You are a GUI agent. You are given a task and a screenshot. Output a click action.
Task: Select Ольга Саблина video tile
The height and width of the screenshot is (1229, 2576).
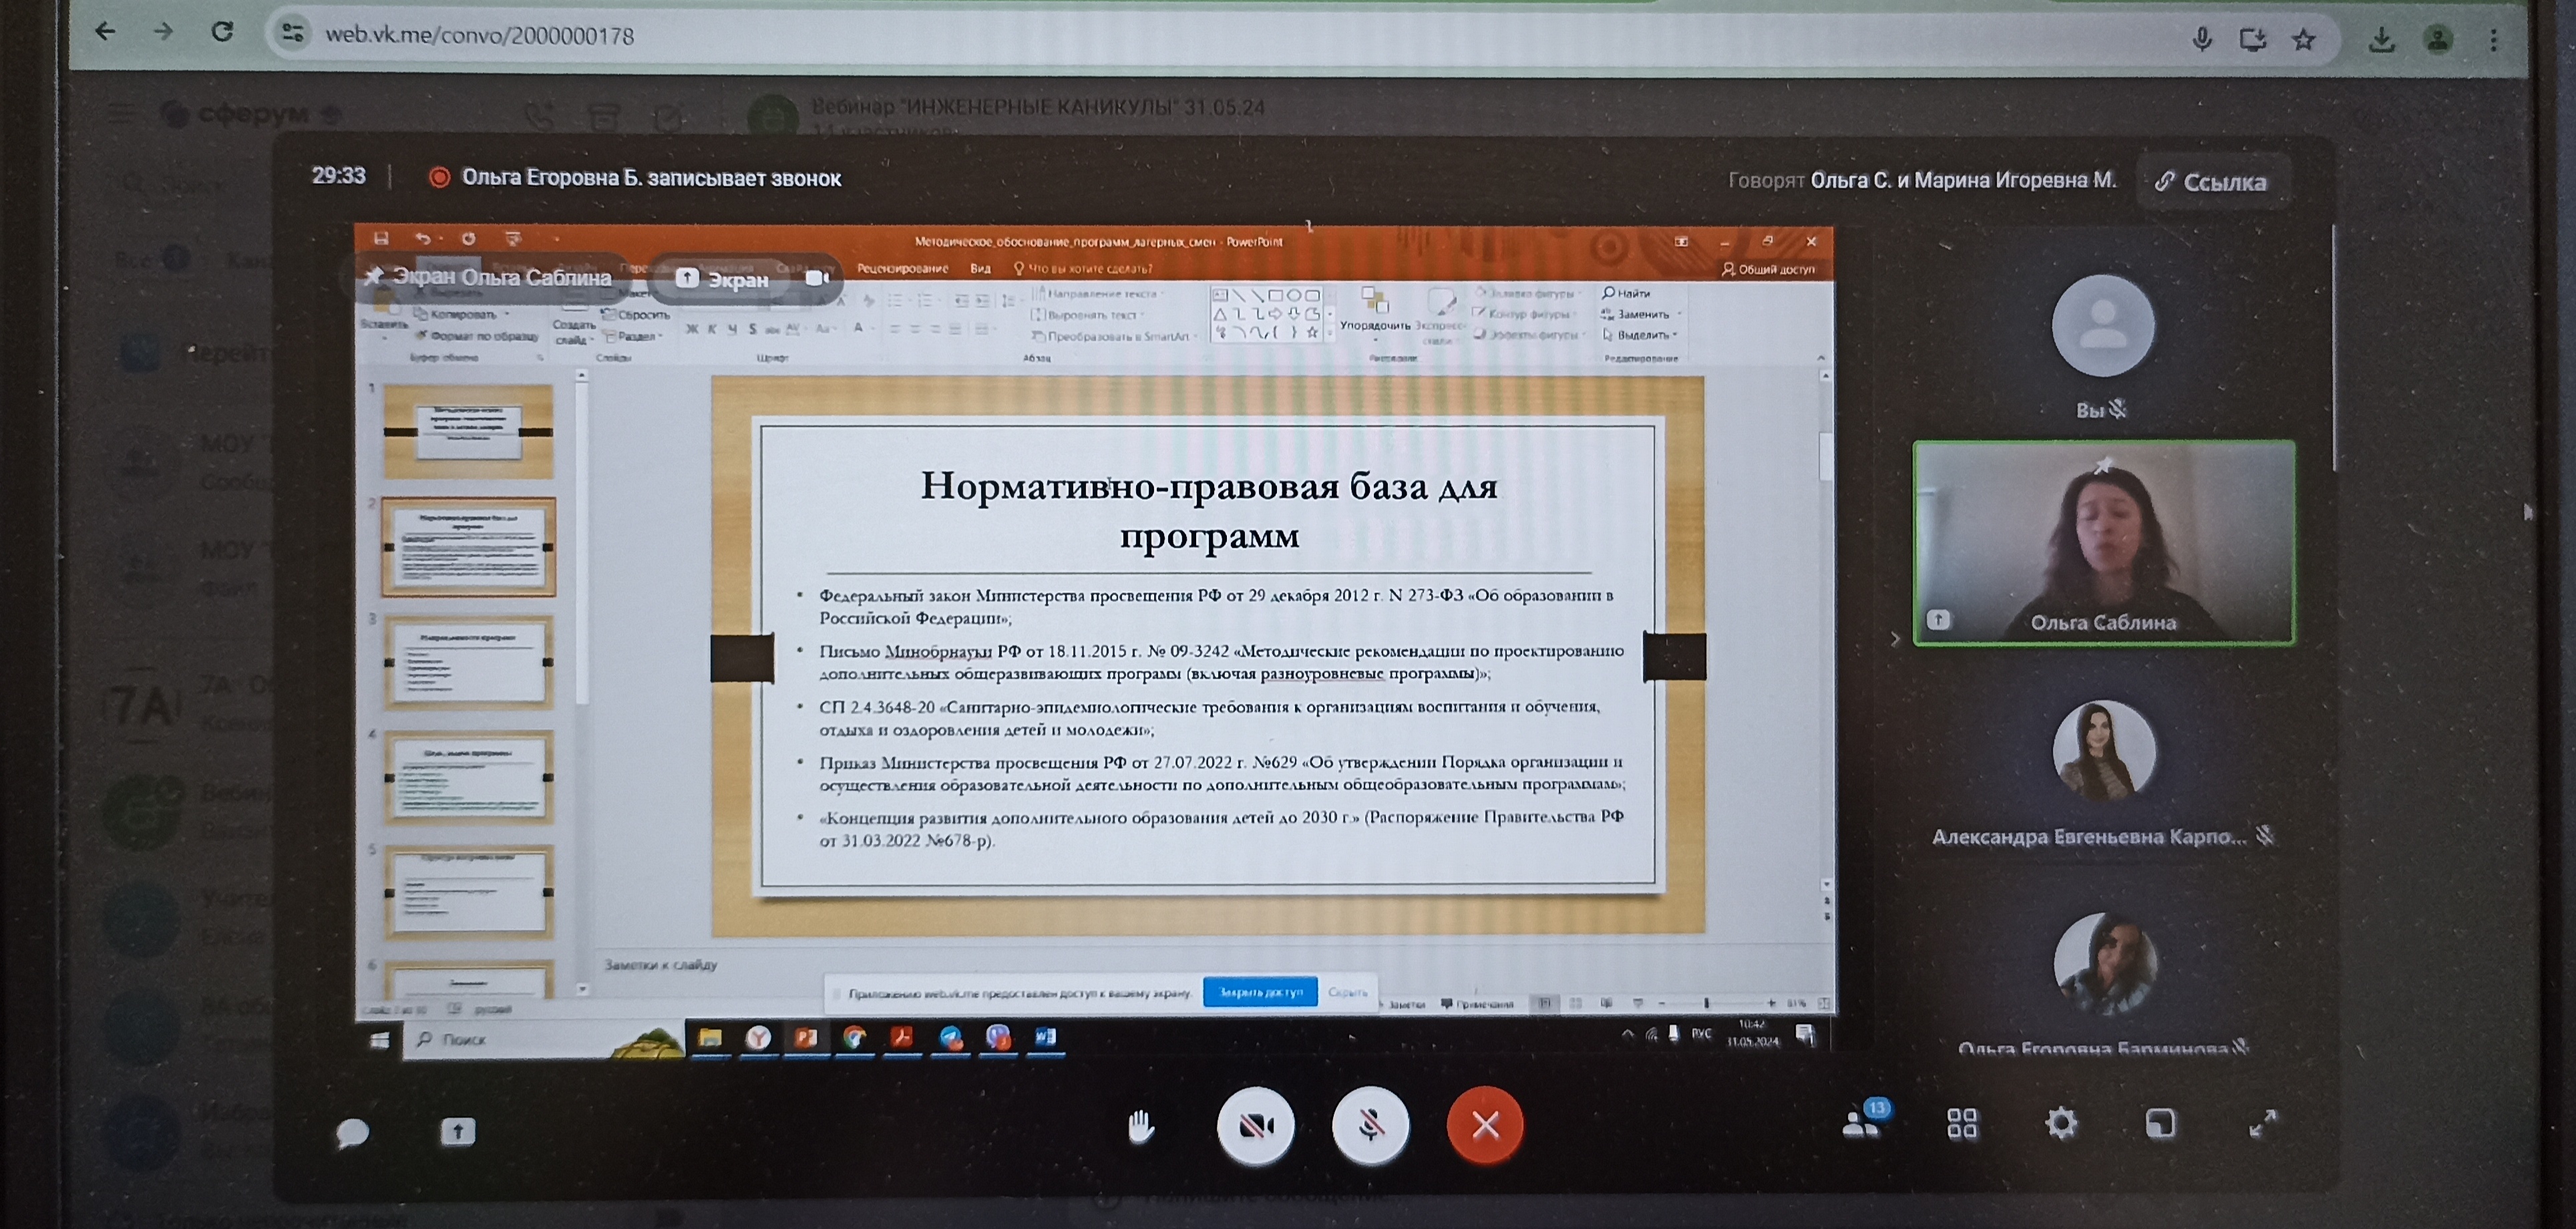pos(2103,543)
